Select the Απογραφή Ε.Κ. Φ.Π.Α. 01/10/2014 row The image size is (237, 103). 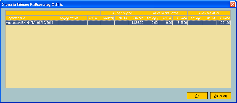tap(118, 23)
